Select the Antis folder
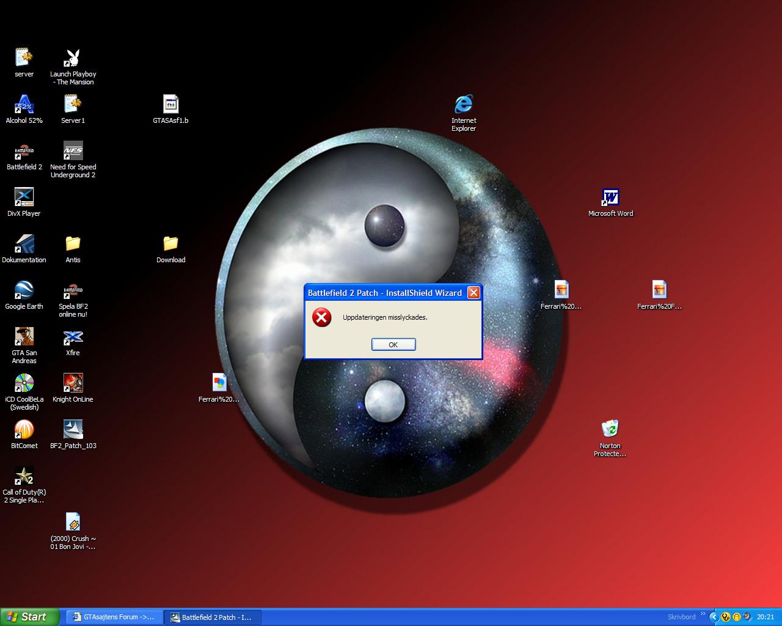Image resolution: width=782 pixels, height=626 pixels. coord(73,248)
